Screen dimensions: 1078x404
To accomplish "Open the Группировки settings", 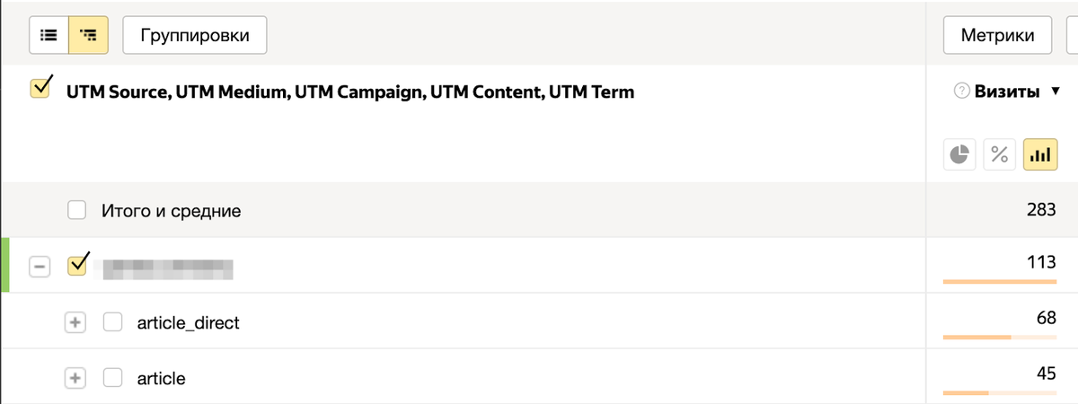I will pos(195,36).
